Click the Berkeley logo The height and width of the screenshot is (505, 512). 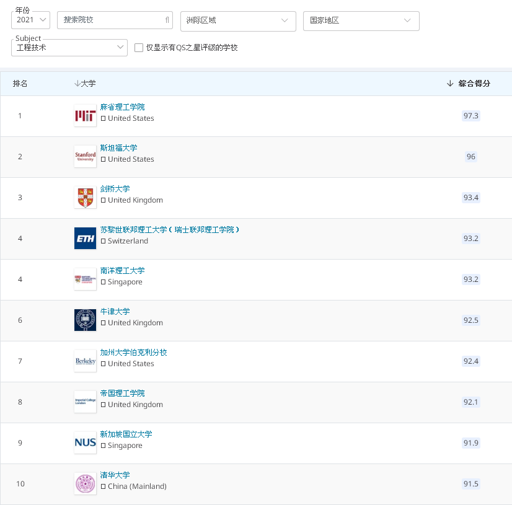click(85, 361)
